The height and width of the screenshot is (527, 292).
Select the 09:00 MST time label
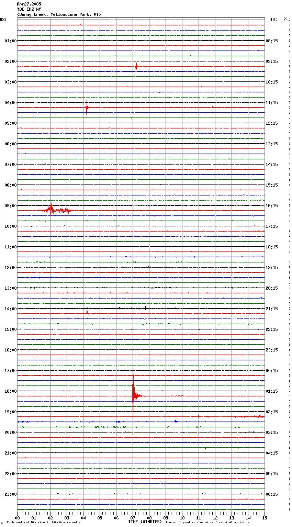click(x=11, y=206)
